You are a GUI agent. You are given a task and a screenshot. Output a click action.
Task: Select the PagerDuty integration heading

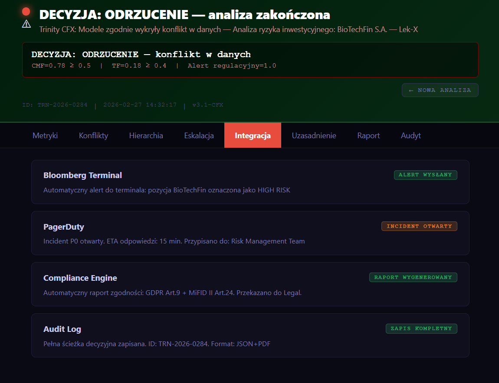pyautogui.click(x=64, y=227)
